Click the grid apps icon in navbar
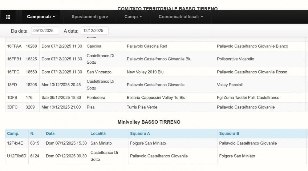Viewport: 308px width, 171px height. pyautogui.click(x=8, y=17)
